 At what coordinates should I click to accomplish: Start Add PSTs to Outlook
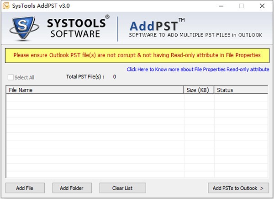pos(238,188)
